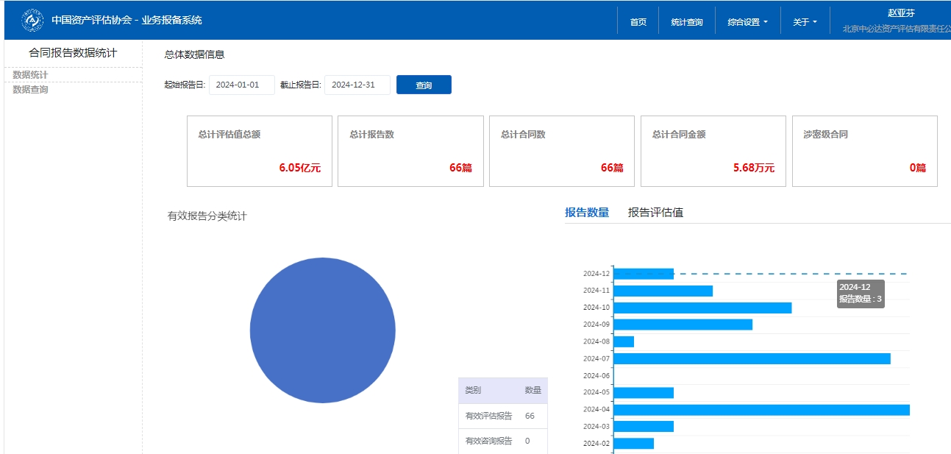Select 数据查询 in the left sidebar
The height and width of the screenshot is (454, 951).
(31, 90)
